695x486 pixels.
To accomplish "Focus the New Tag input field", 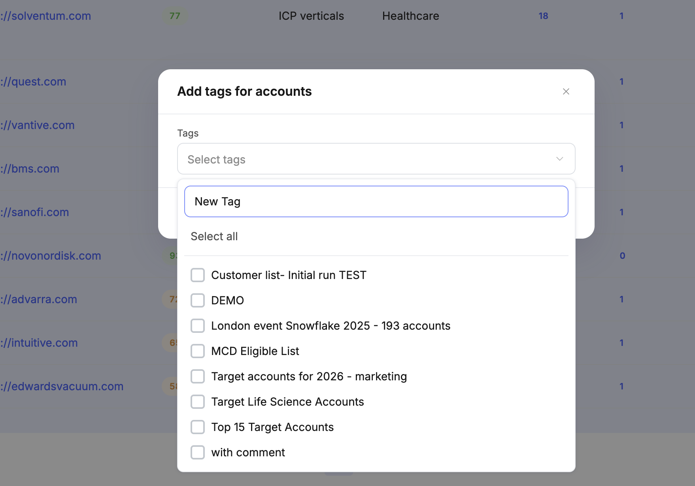I will [376, 201].
